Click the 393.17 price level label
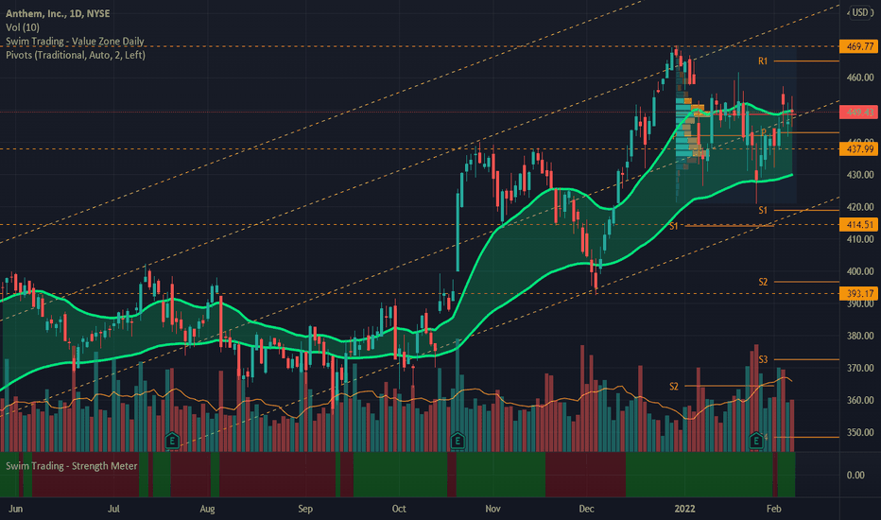This screenshot has width=881, height=520. [859, 293]
